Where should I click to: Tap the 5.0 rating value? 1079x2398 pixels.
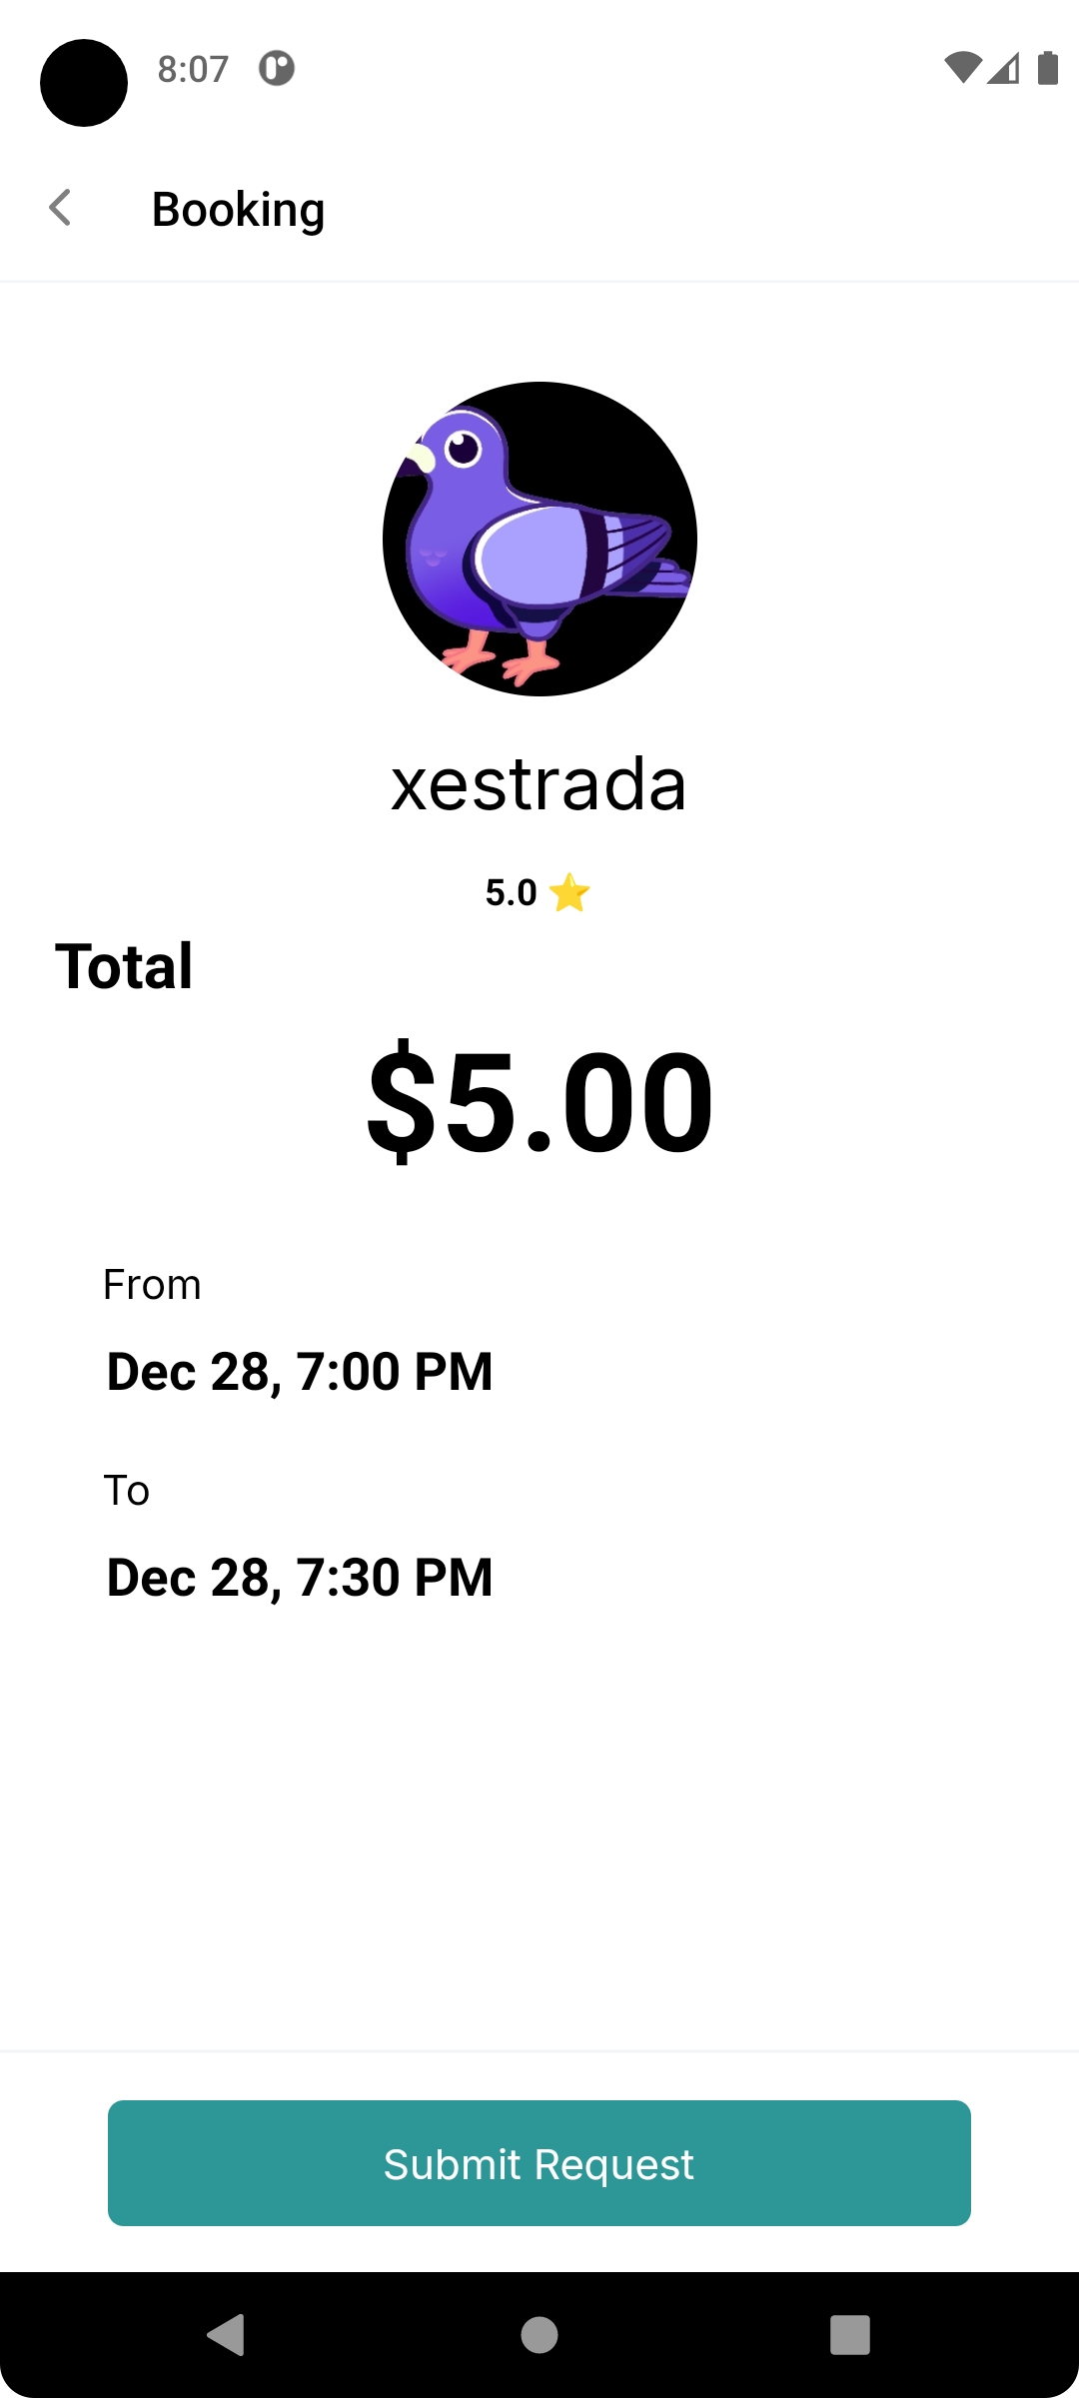click(x=511, y=892)
